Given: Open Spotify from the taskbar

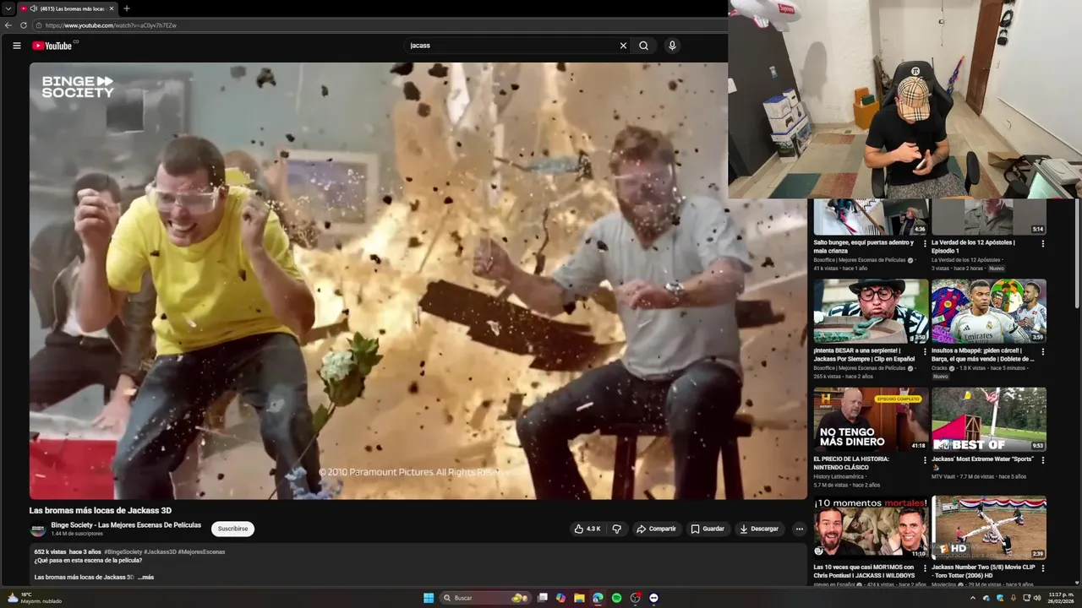Looking at the screenshot, I should pos(616,598).
